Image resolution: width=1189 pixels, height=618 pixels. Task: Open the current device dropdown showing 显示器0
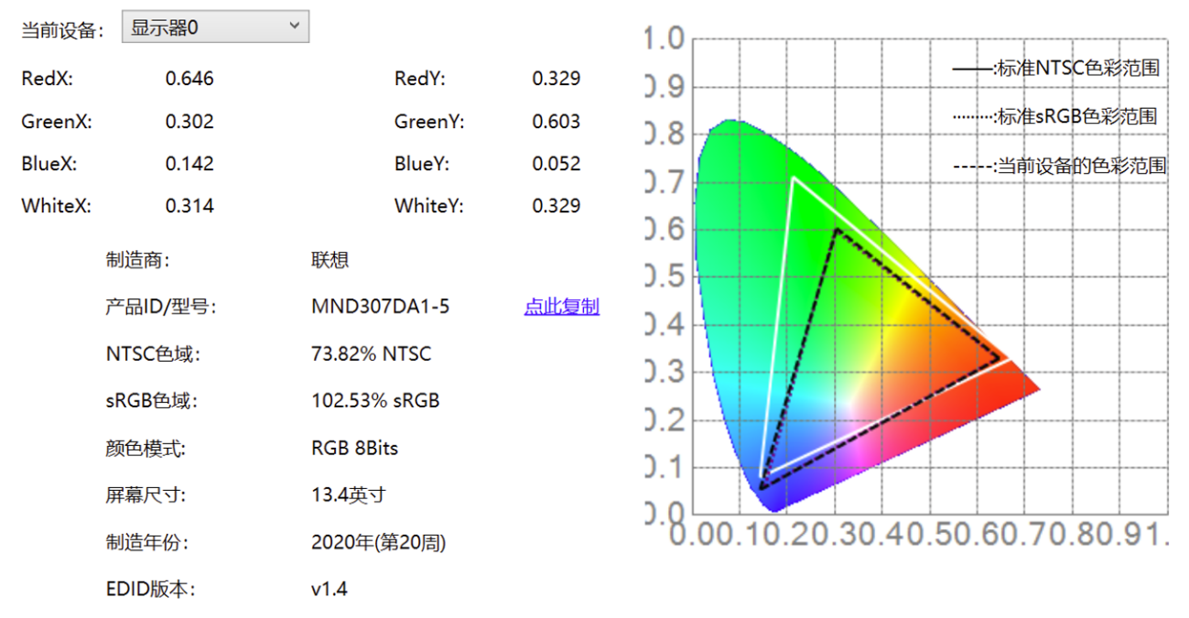215,27
